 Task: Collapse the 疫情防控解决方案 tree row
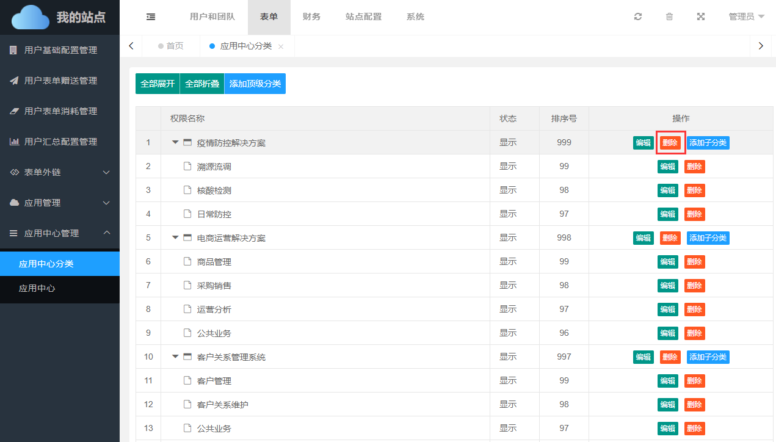(x=175, y=142)
